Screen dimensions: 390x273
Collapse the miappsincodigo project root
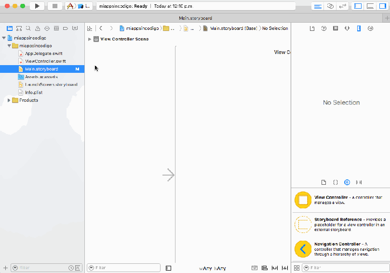point(4,38)
